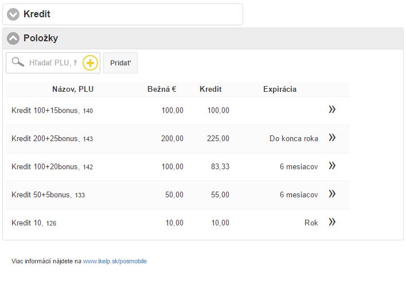Expand the Kredit section

13,14
